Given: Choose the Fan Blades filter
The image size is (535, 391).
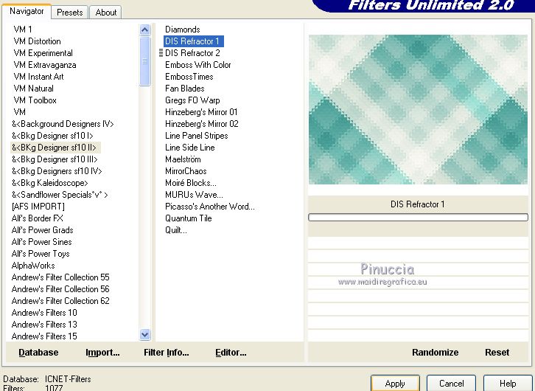Looking at the screenshot, I should pos(184,89).
